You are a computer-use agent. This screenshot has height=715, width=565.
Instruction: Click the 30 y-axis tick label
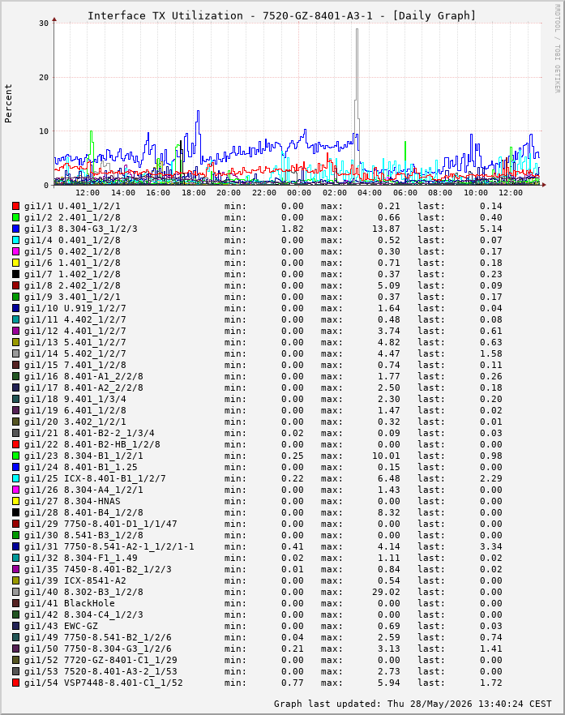pos(44,24)
